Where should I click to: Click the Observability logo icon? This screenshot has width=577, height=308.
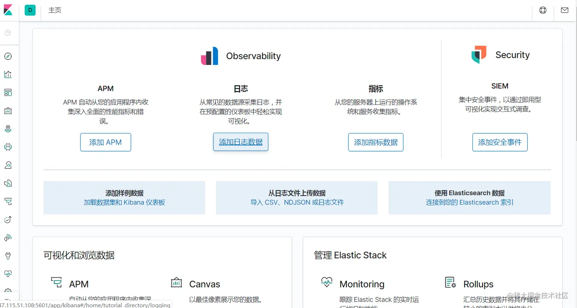(210, 56)
